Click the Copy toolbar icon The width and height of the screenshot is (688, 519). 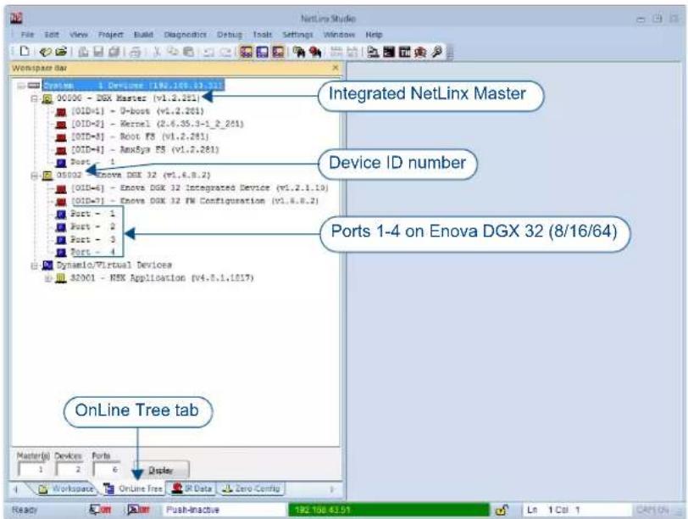click(173, 52)
